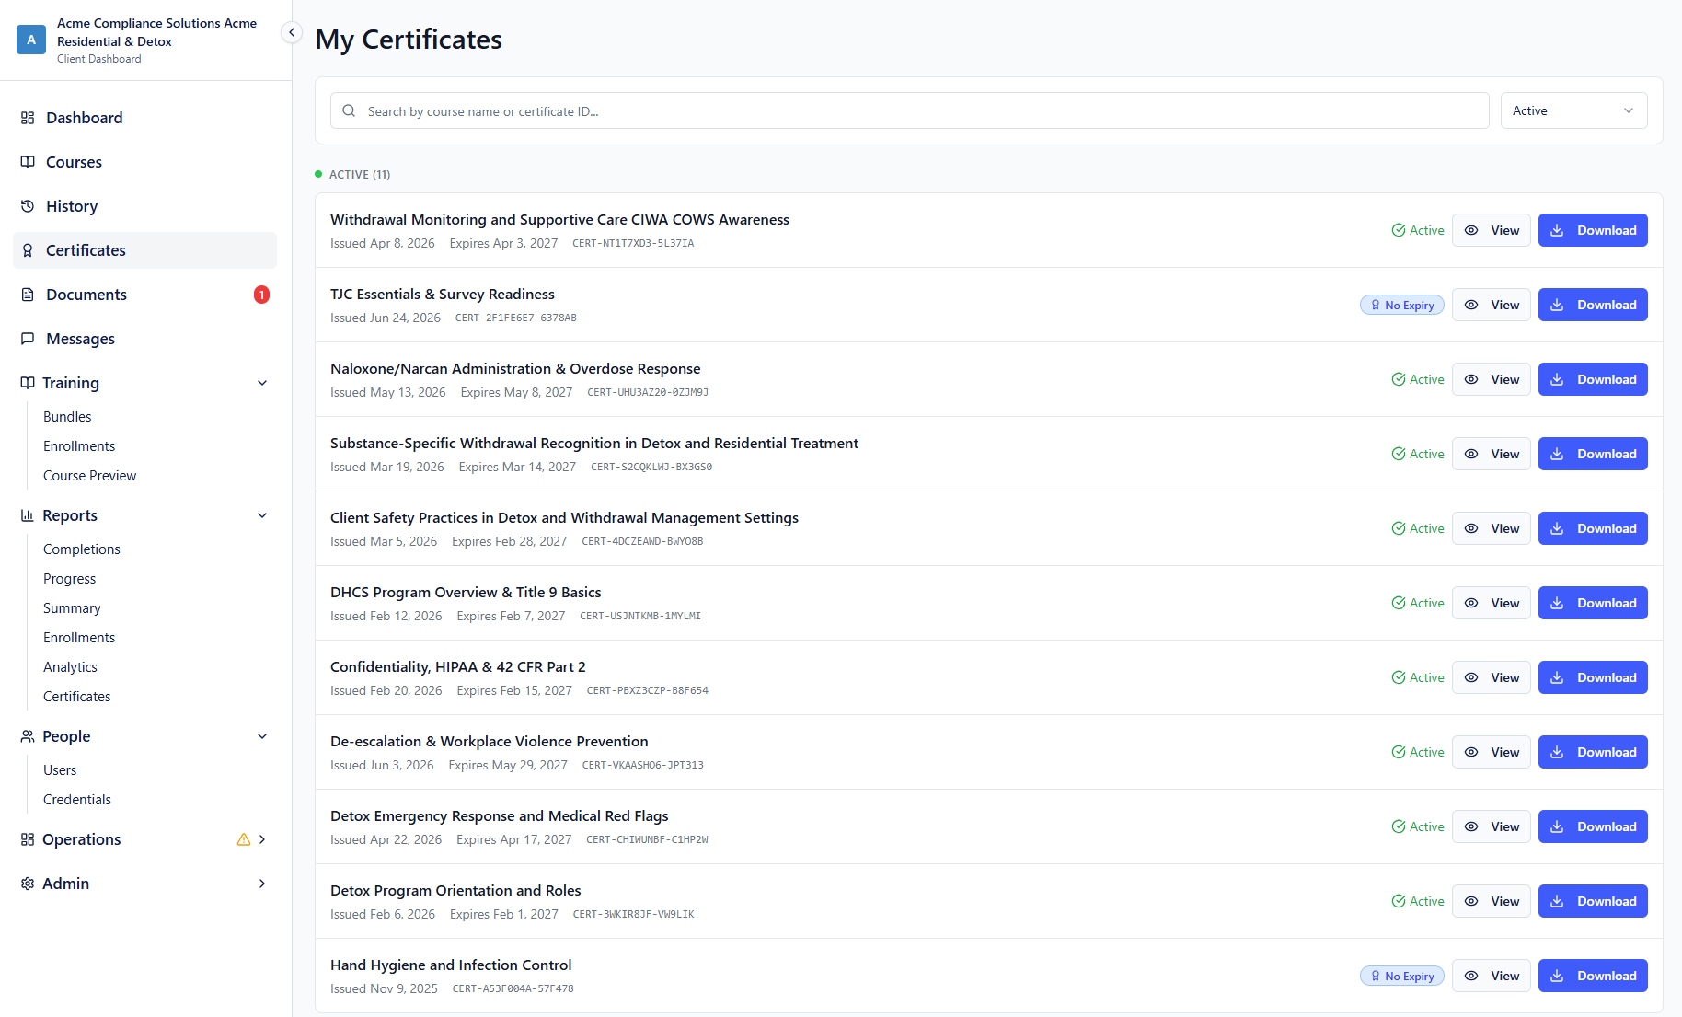The image size is (1682, 1017).
Task: Open Analytics under Reports
Action: pos(70,667)
